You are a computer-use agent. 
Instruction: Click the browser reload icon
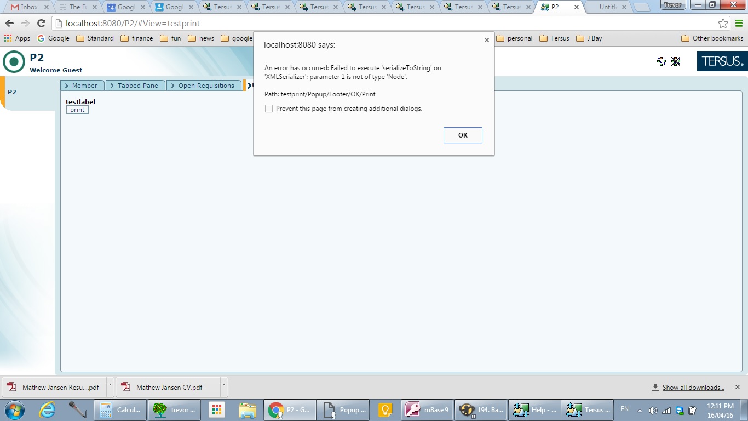(x=41, y=24)
